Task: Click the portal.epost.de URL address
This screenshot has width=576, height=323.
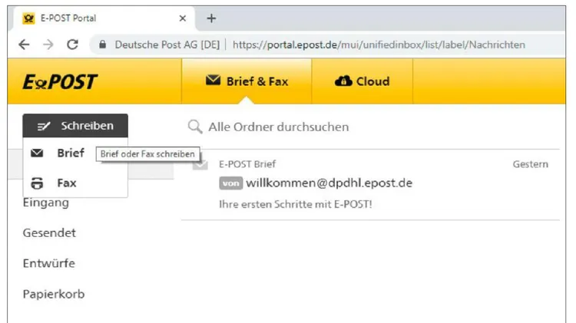Action: 379,44
